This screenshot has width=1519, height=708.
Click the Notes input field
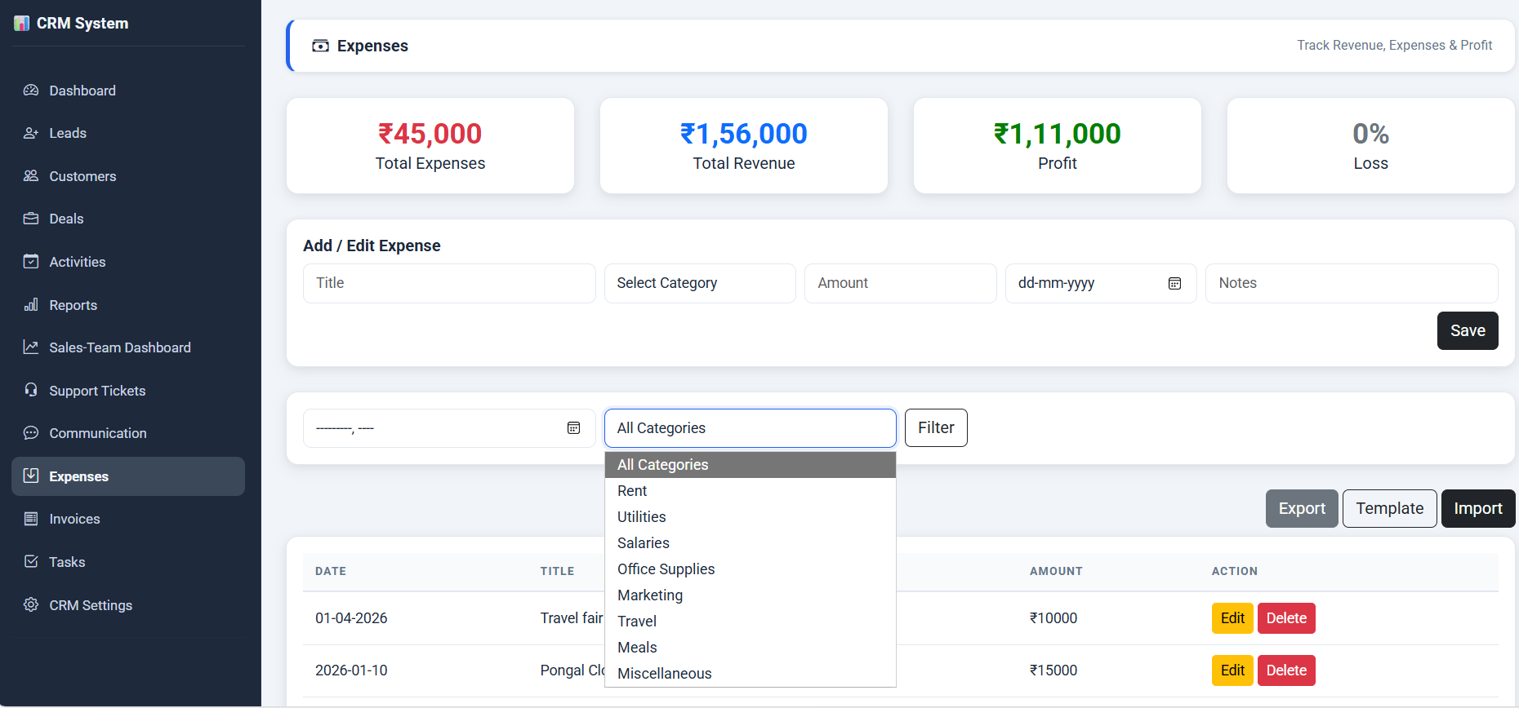1352,283
